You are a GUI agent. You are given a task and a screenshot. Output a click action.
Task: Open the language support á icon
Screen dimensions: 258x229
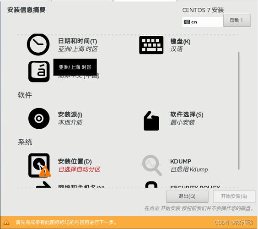(39, 71)
